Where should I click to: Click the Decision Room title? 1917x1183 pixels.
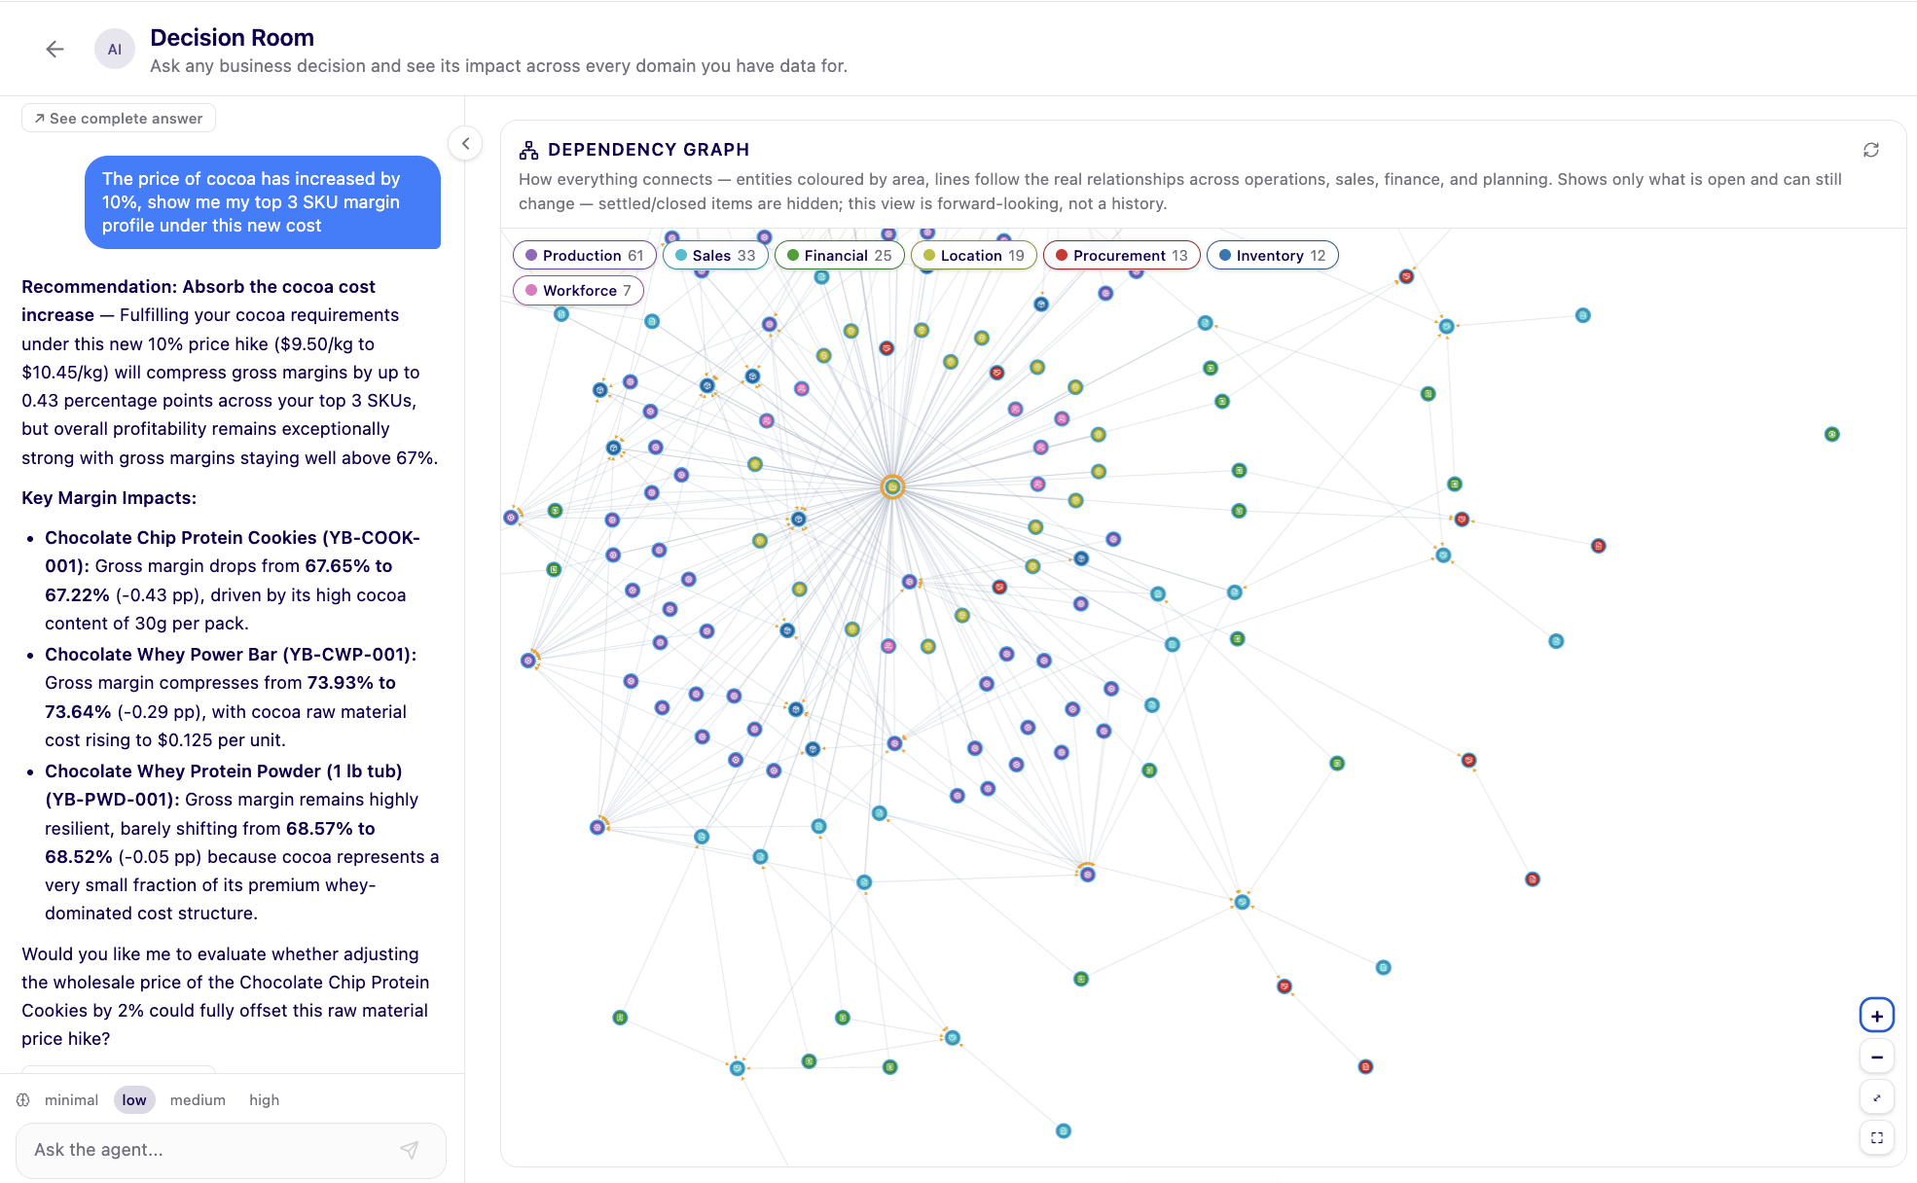coord(232,38)
